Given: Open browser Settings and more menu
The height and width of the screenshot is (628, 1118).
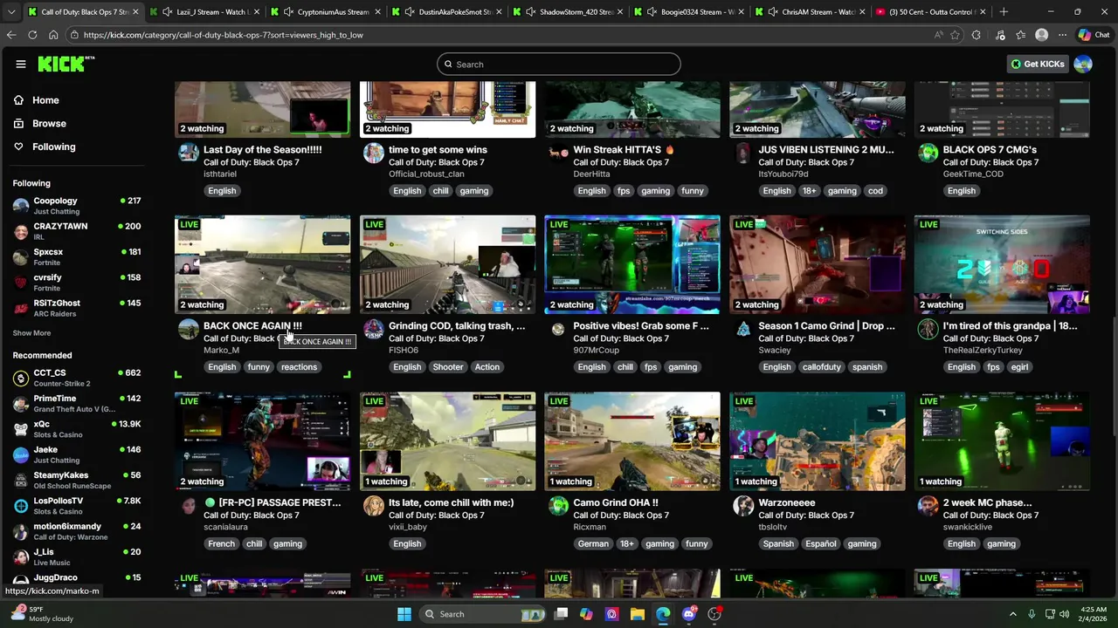Looking at the screenshot, I should (x=1063, y=35).
